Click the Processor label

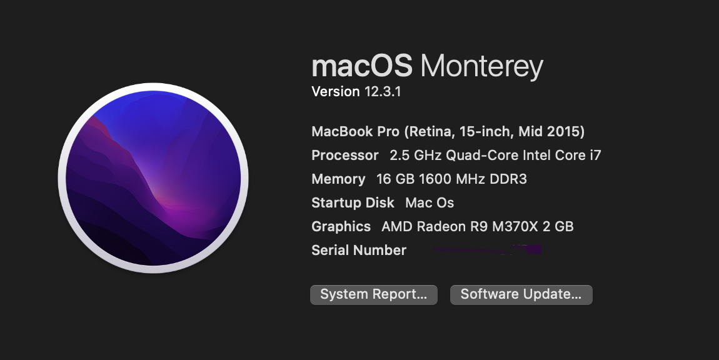point(345,156)
